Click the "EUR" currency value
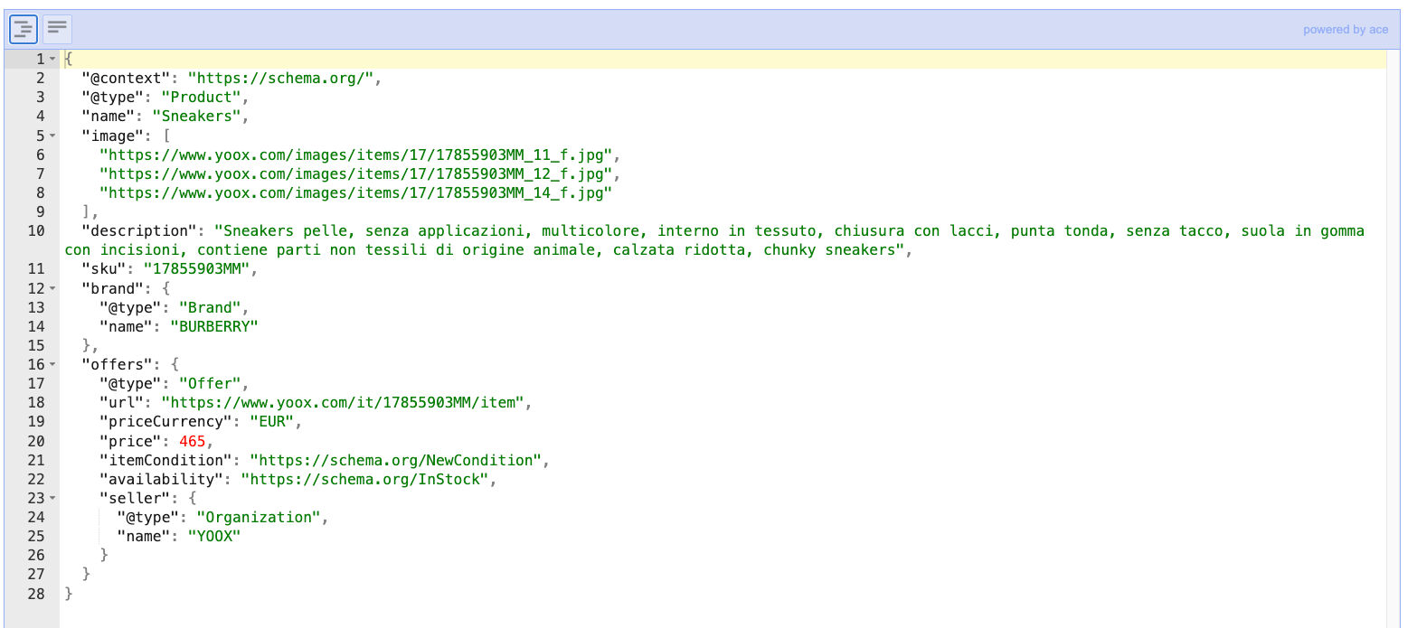The width and height of the screenshot is (1417, 628). (272, 421)
